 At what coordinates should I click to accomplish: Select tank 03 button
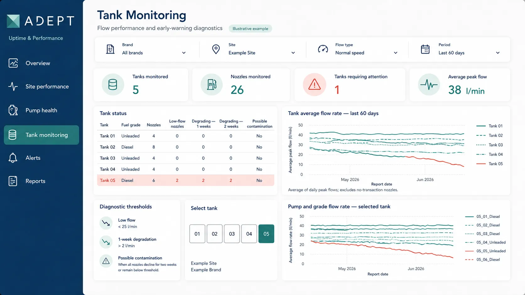232,234
